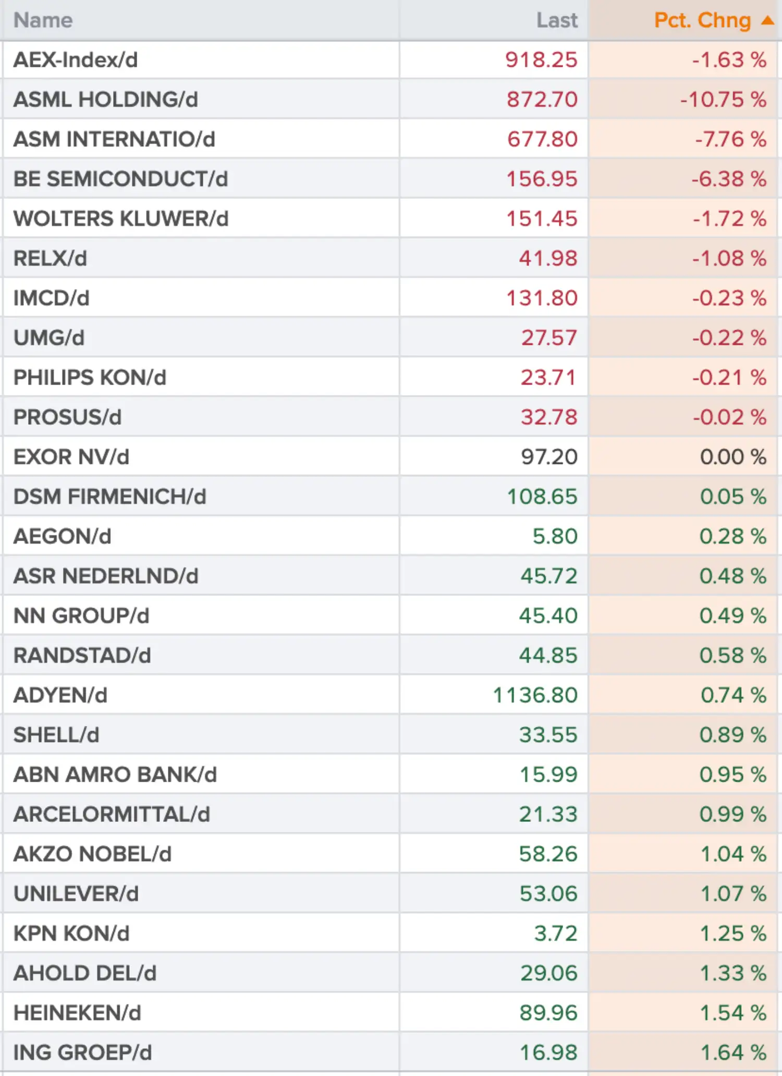Click the EXOR NV/d row
782x1076 pixels.
(x=391, y=457)
